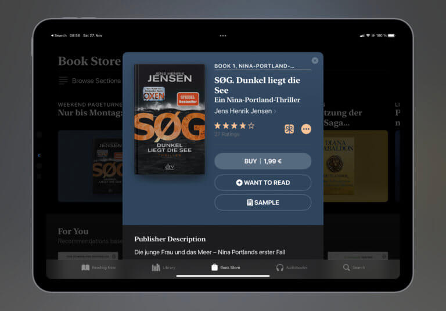
Task: Tap the home indicator bar
Action: (x=223, y=276)
